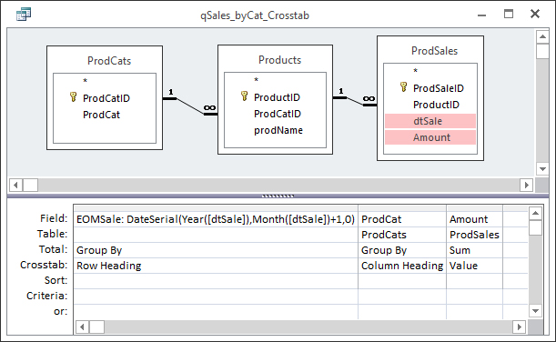Select prodName field in Products table

(x=278, y=130)
